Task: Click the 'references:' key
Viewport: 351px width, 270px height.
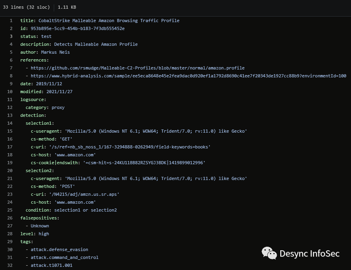Action: pos(34,60)
